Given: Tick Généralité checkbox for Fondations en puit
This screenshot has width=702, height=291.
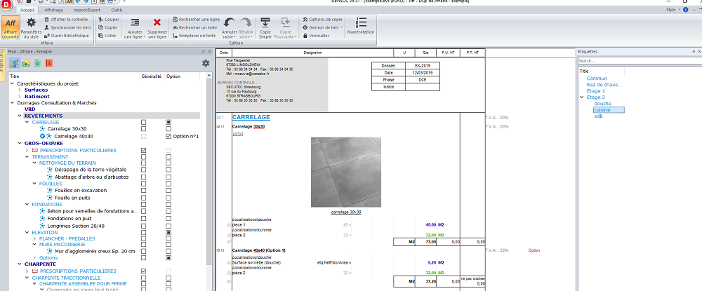Looking at the screenshot, I should click(x=143, y=219).
